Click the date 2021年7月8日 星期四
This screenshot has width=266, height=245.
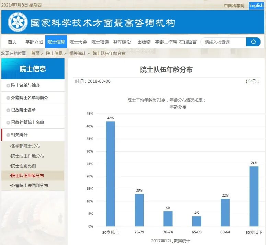click(21, 5)
